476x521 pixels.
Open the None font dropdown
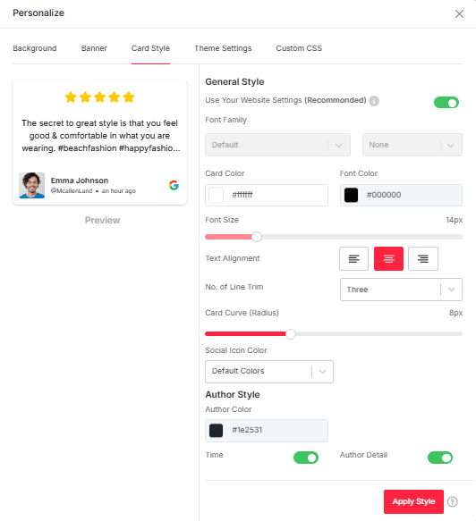[x=412, y=145]
